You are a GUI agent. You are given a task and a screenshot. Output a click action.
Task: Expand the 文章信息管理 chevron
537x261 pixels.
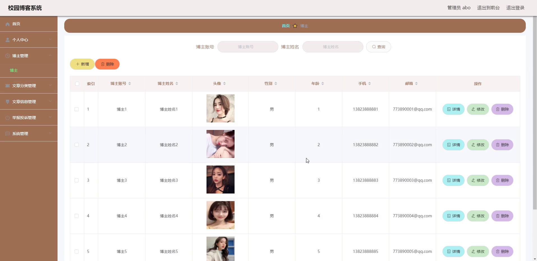tap(50, 101)
